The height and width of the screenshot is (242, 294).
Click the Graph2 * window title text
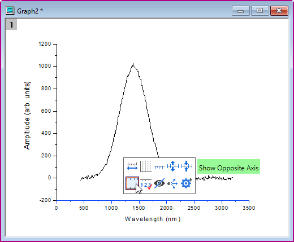point(30,11)
